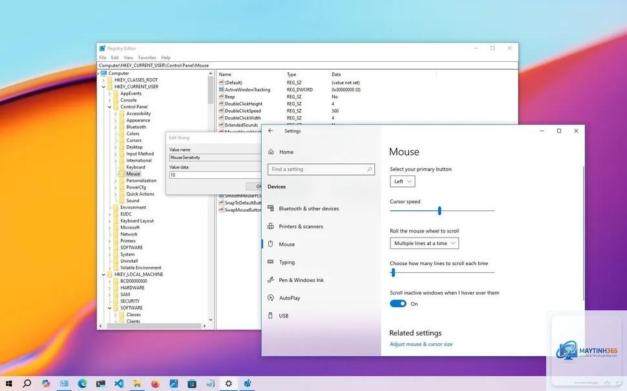Click the Settings gear on taskbar

tap(228, 383)
